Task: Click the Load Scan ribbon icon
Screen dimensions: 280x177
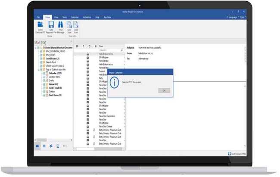Action: [x=76, y=25]
